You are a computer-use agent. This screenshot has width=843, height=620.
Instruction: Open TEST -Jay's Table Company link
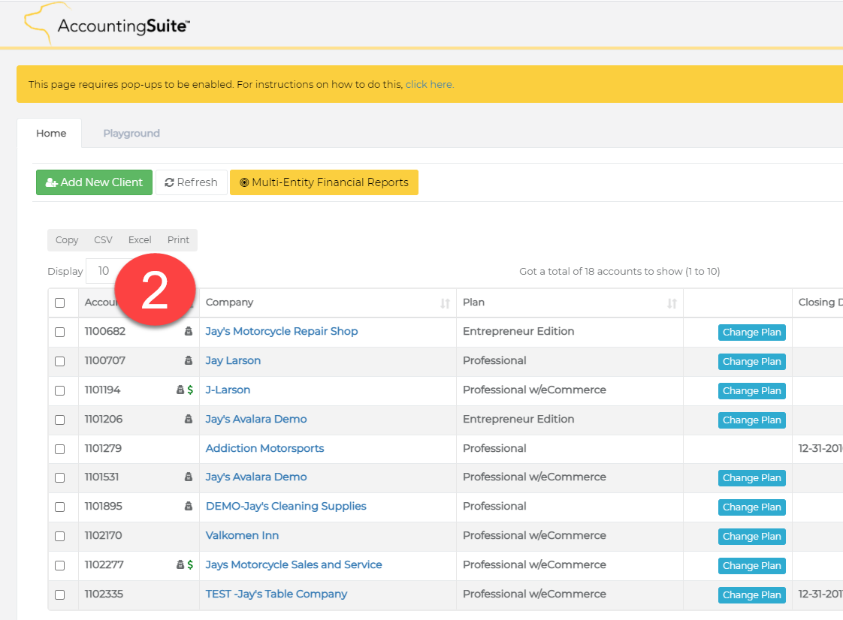click(x=276, y=594)
